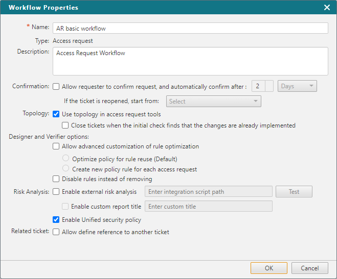337x279 pixels.
Task: Click the Name input field
Action: tap(190, 28)
